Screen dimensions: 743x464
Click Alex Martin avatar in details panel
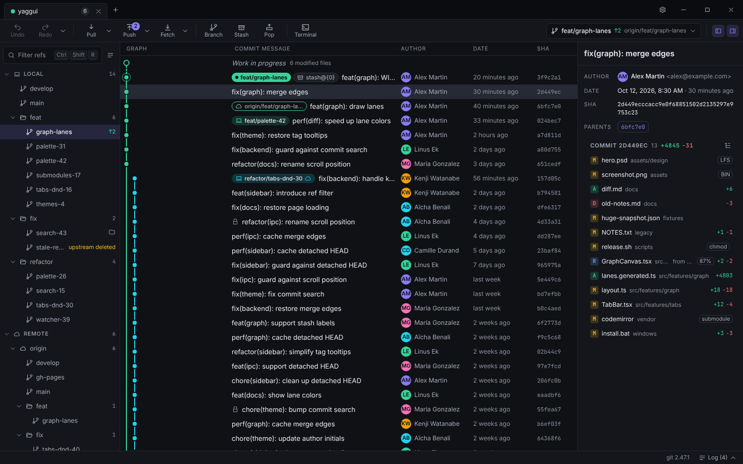623,76
